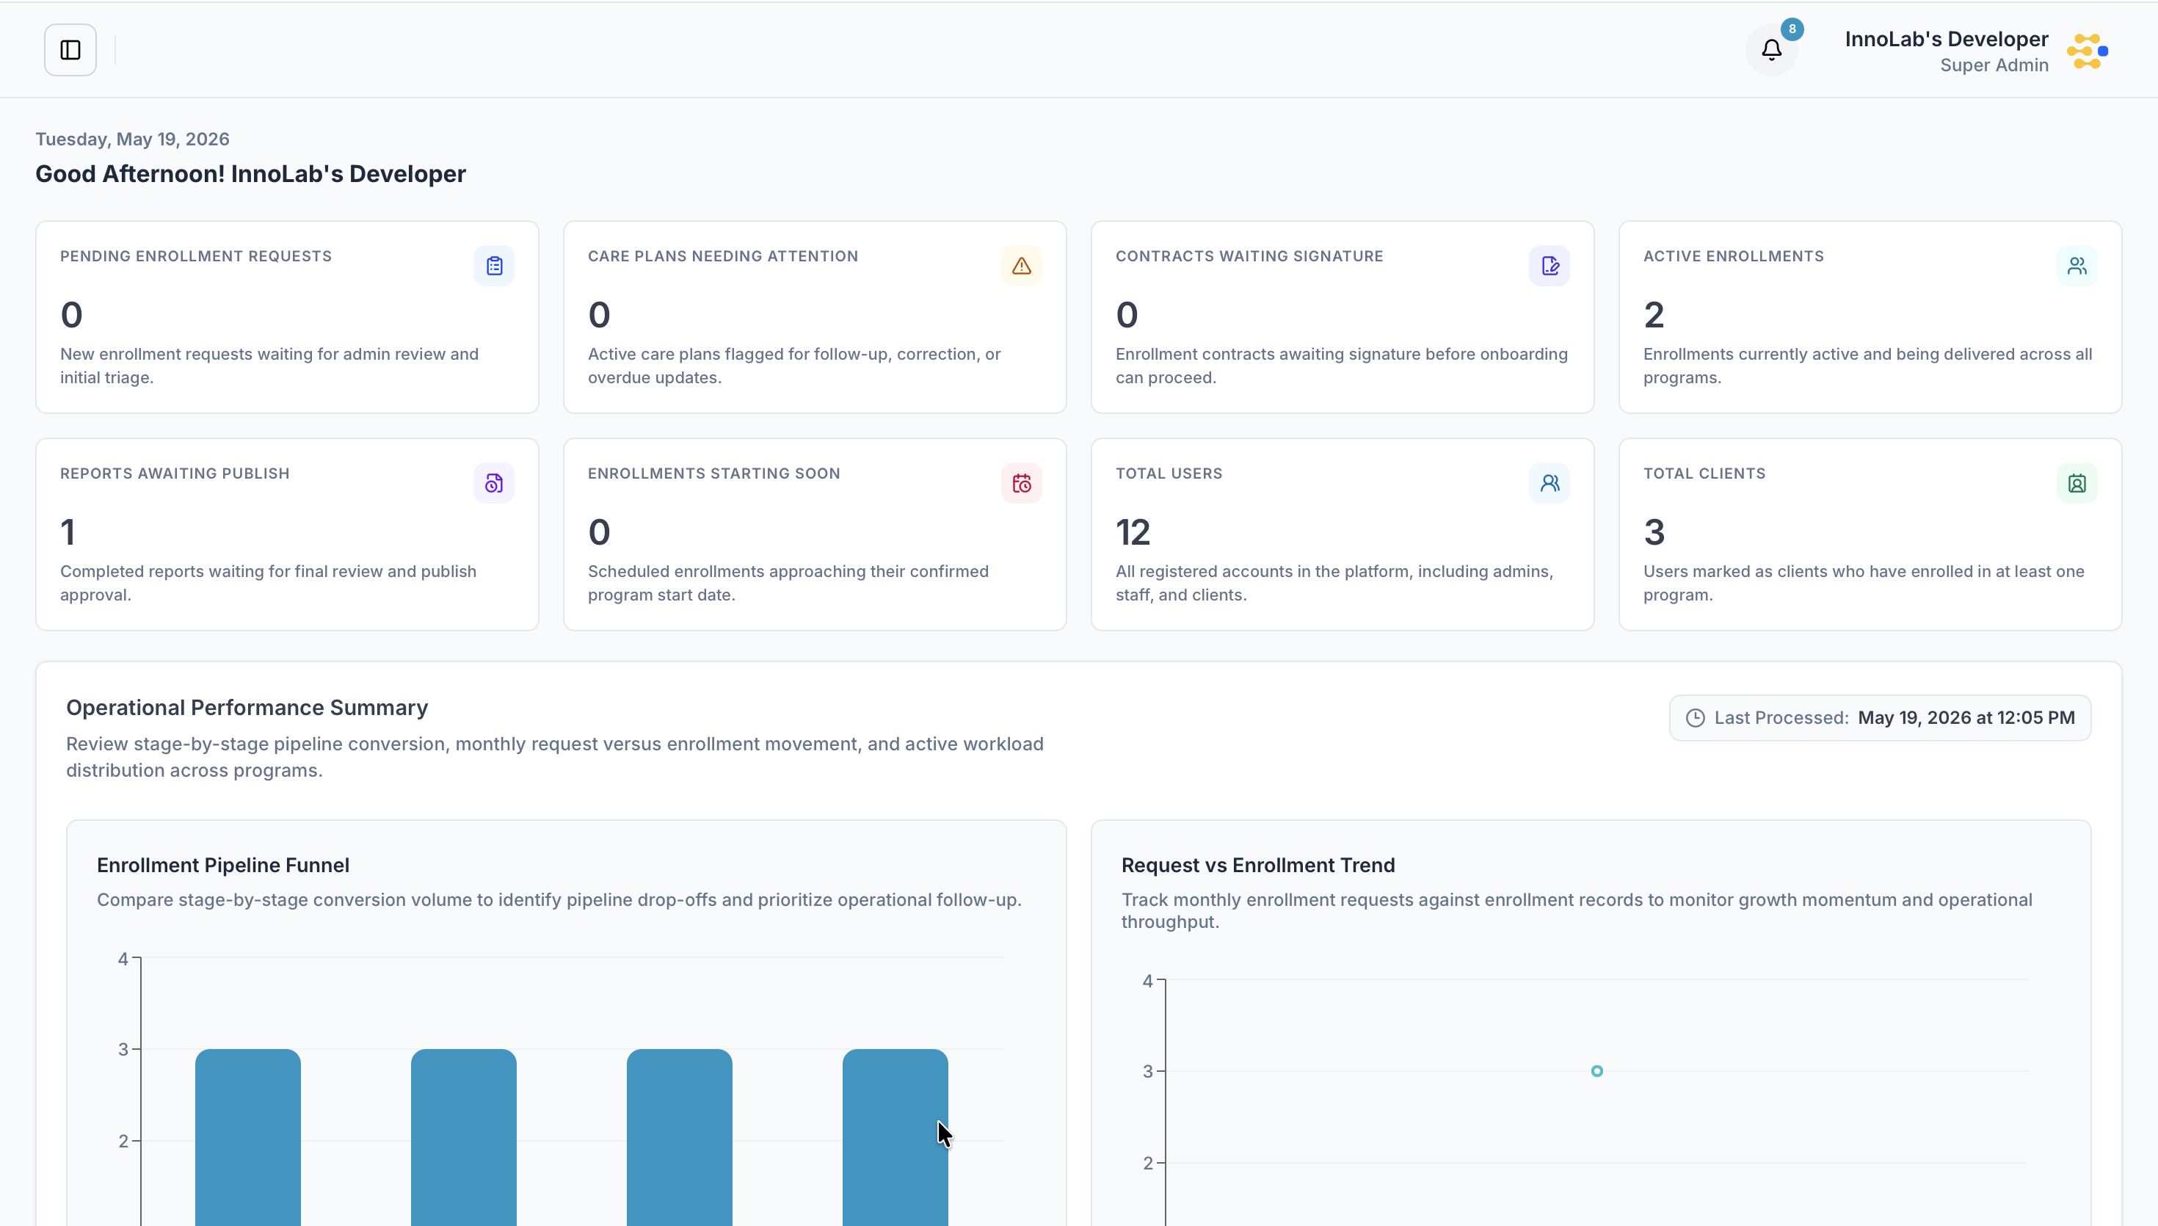
Task: Select the Enrollments Starting Soon heading
Action: coord(713,474)
